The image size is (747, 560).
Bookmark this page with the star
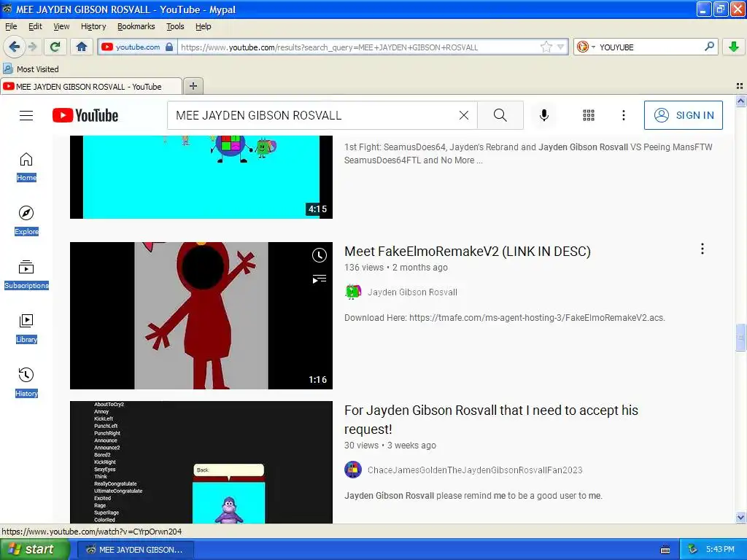click(x=546, y=47)
